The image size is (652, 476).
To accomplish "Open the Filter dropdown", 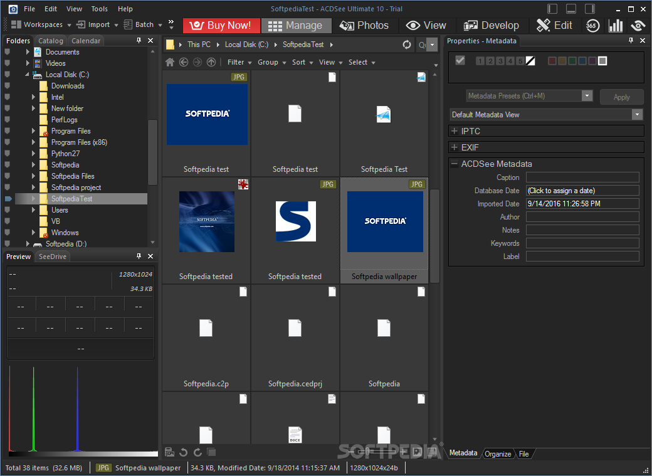I will click(239, 63).
